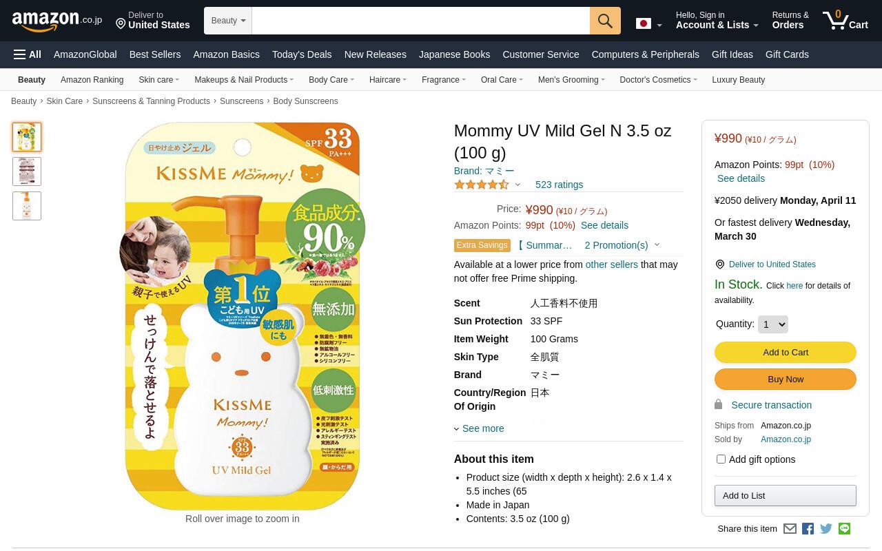The width and height of the screenshot is (882, 551).
Task: Click the Japan flag language selector
Action: (x=648, y=24)
